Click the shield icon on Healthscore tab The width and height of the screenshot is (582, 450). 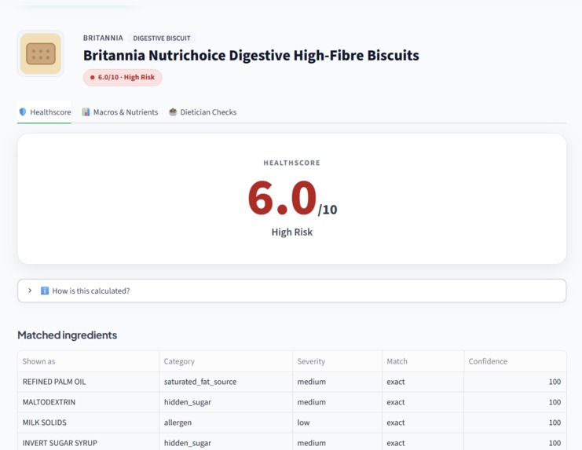(x=23, y=112)
